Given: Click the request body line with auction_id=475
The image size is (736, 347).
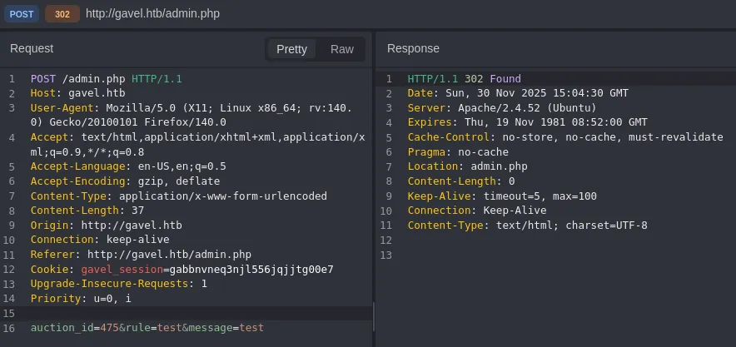Looking at the screenshot, I should [x=147, y=328].
